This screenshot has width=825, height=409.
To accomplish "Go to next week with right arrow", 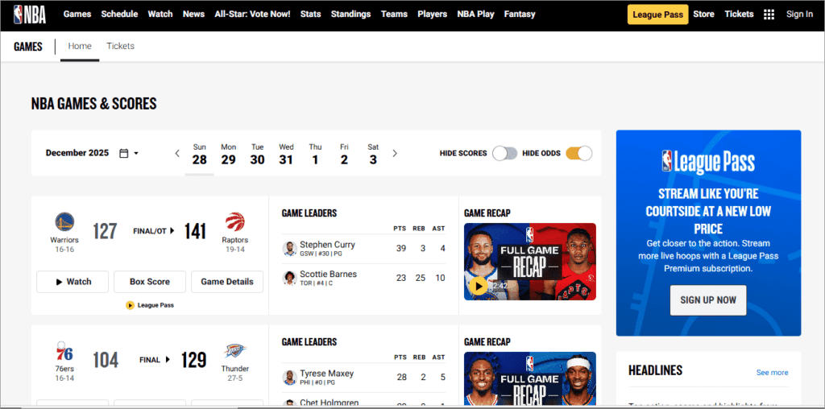I will tap(395, 154).
